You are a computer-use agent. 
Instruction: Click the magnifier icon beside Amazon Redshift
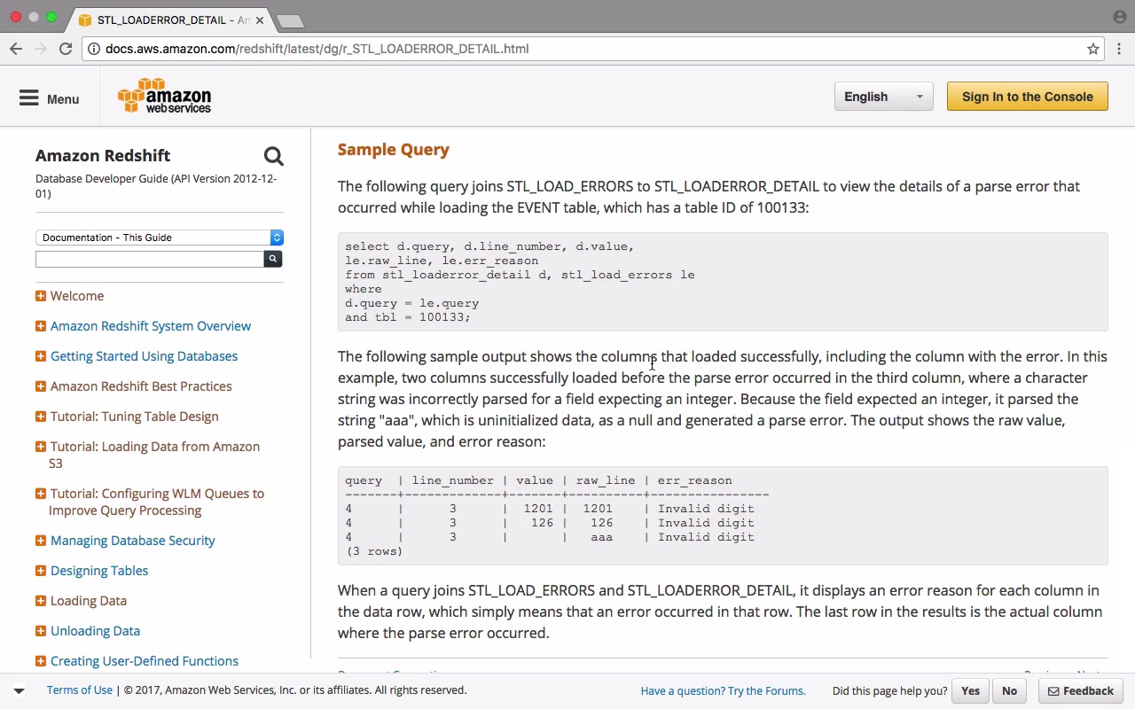click(x=273, y=157)
